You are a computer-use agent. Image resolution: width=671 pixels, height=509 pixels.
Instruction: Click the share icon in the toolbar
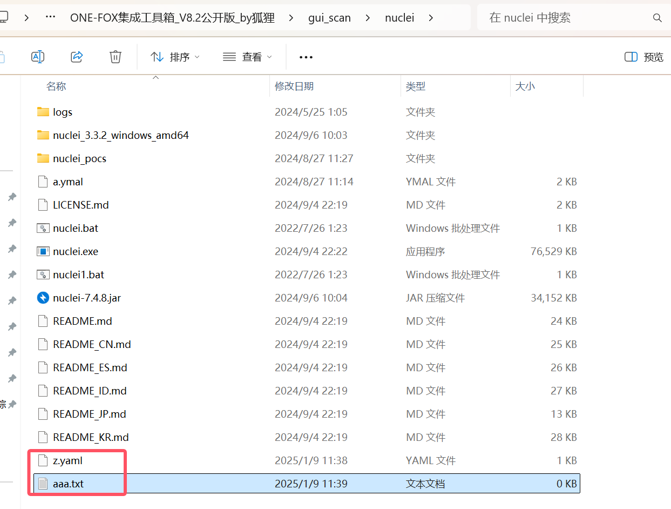point(76,56)
